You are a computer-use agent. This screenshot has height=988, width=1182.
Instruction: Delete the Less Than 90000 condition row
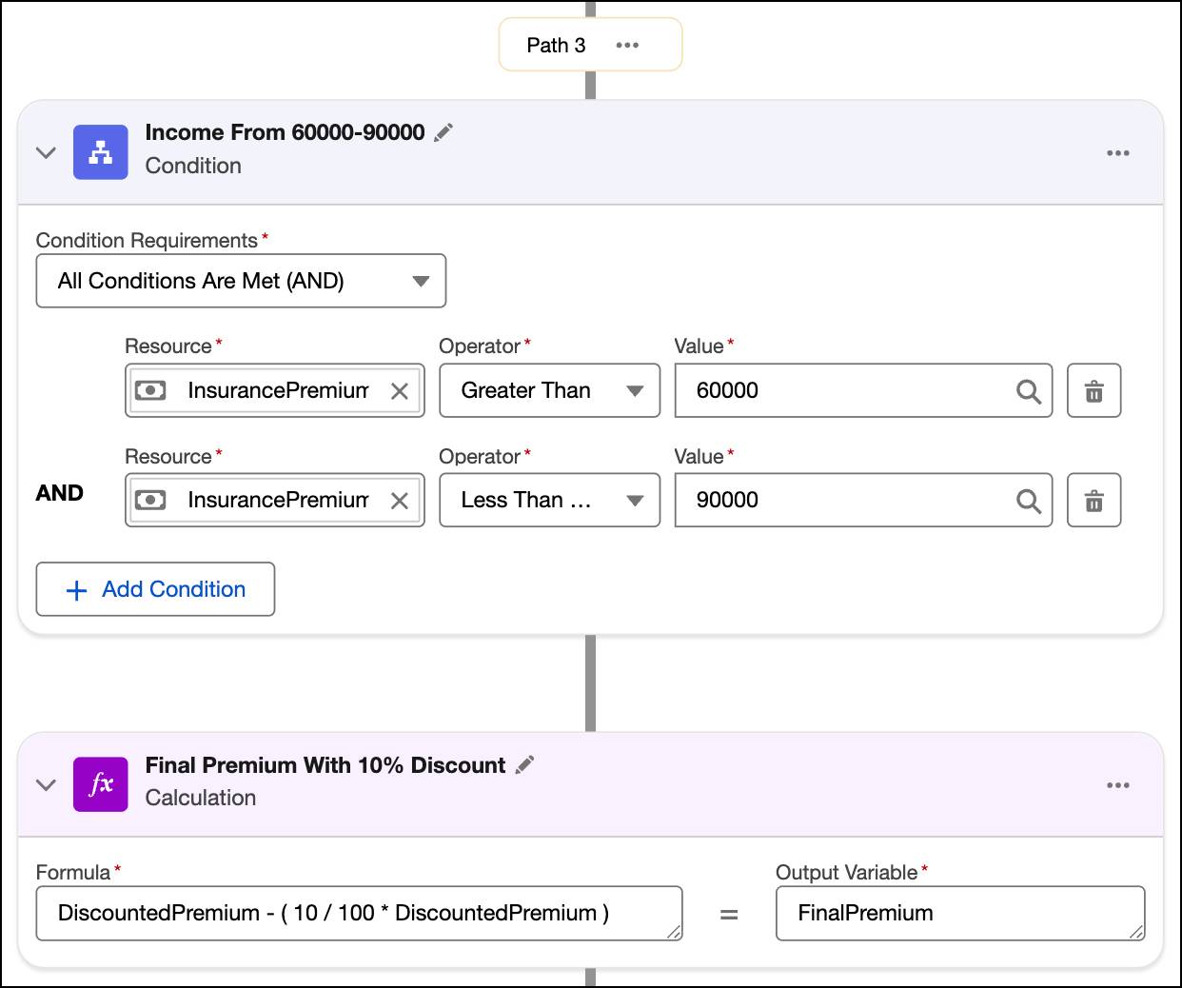[1094, 500]
